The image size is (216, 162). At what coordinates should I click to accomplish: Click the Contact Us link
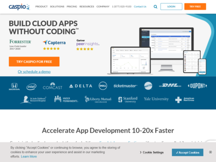(140, 7)
